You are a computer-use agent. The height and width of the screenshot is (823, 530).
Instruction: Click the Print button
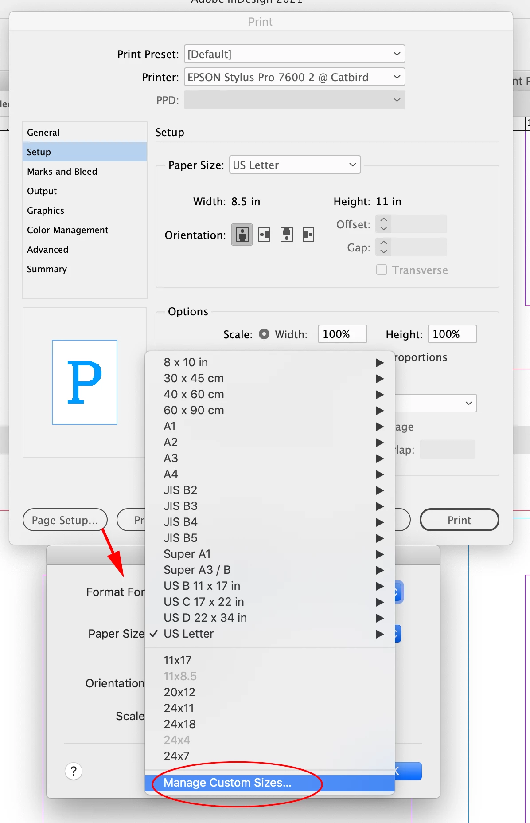coord(459,520)
